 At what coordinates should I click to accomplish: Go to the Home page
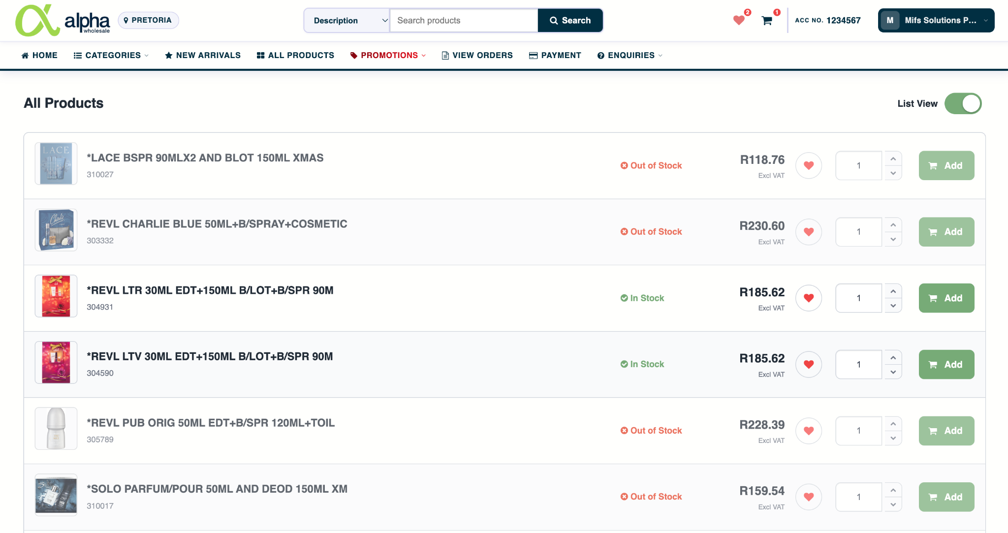[x=39, y=55]
